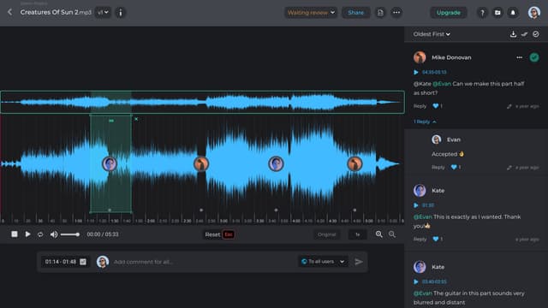Adjust the volume slider
This screenshot has height=308, width=548.
click(x=70, y=234)
